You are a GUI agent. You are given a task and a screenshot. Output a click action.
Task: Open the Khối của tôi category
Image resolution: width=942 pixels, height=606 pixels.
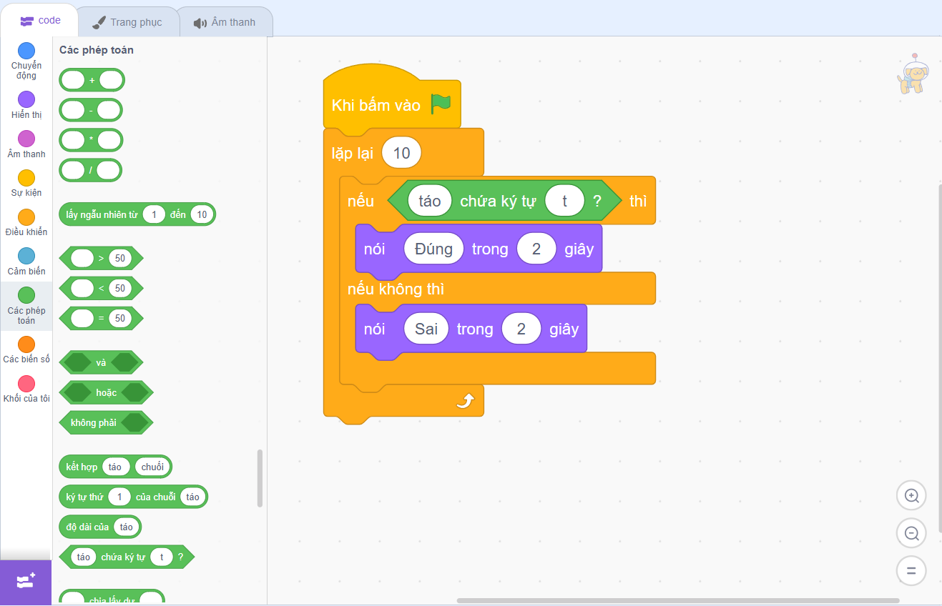(26, 384)
